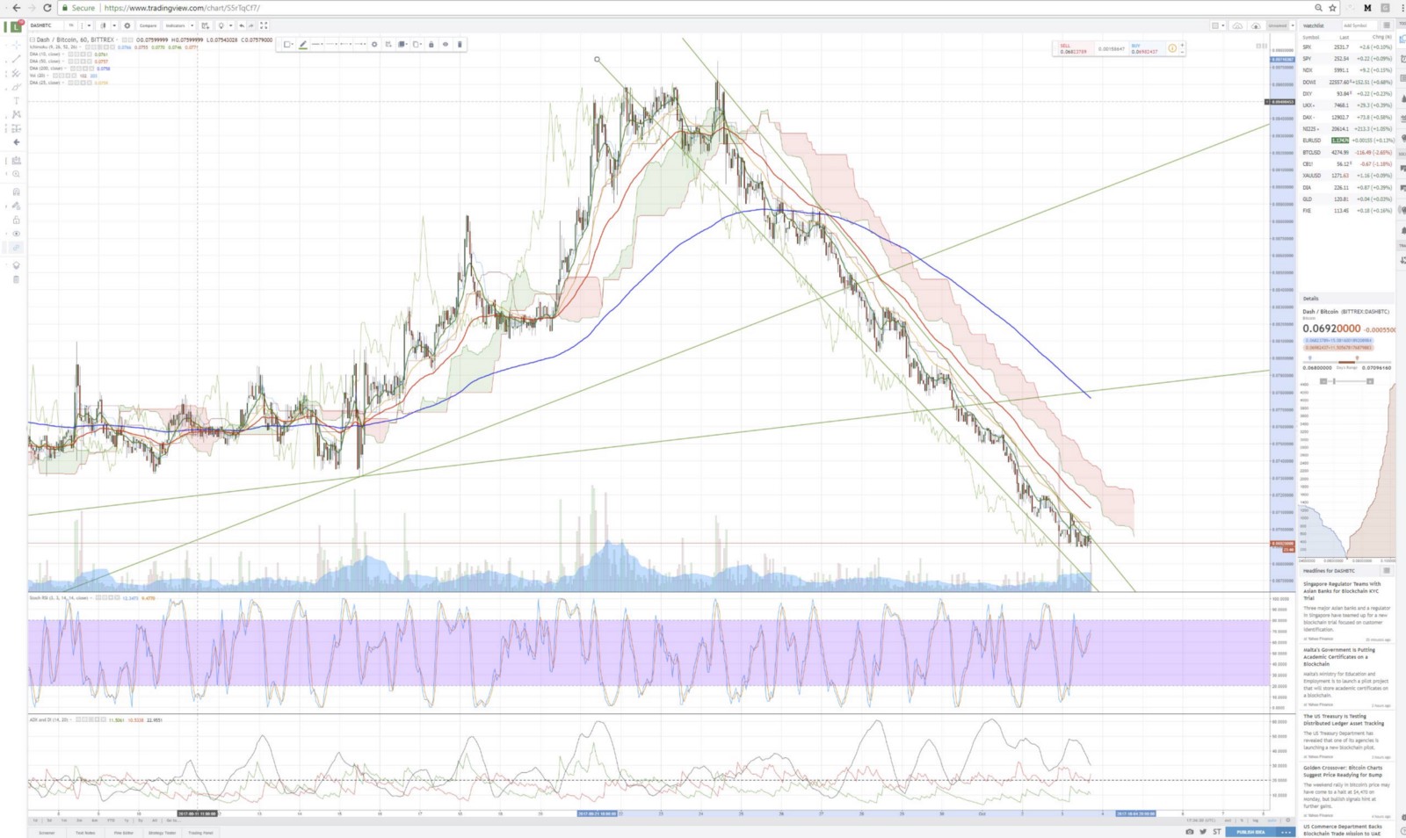Image resolution: width=1406 pixels, height=838 pixels.
Task: Toggle fullscreen mode icon
Action: (264, 25)
